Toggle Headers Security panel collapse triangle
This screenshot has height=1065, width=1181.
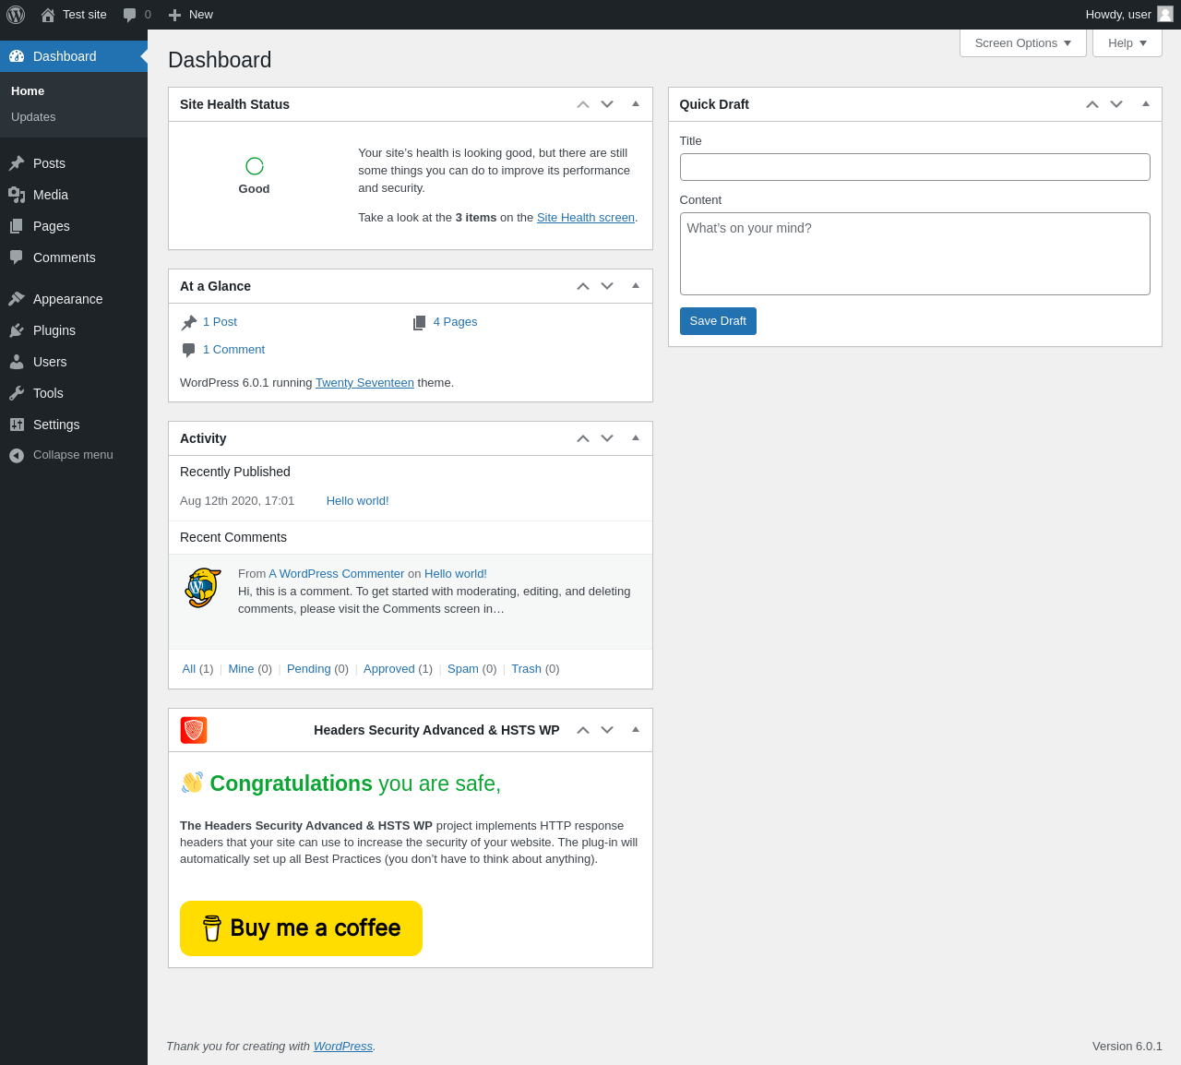point(636,730)
